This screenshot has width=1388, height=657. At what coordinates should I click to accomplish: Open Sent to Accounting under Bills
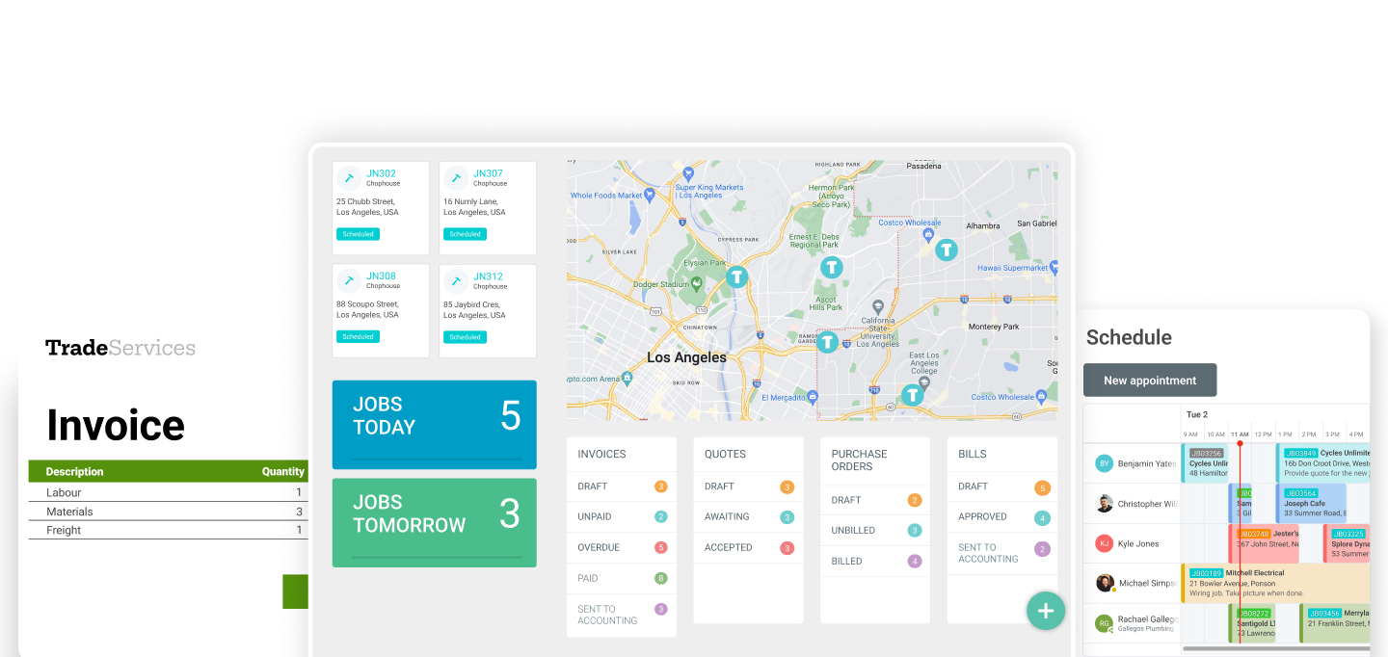[1002, 553]
